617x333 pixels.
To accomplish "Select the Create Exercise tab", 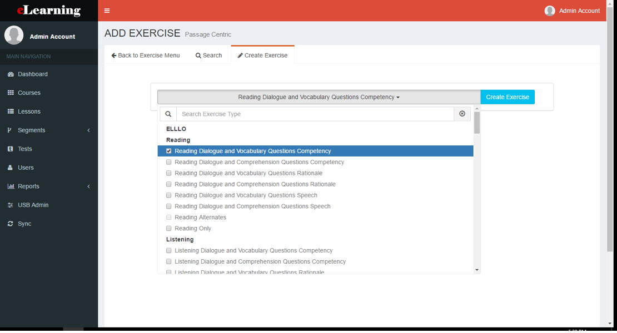I will tap(262, 55).
